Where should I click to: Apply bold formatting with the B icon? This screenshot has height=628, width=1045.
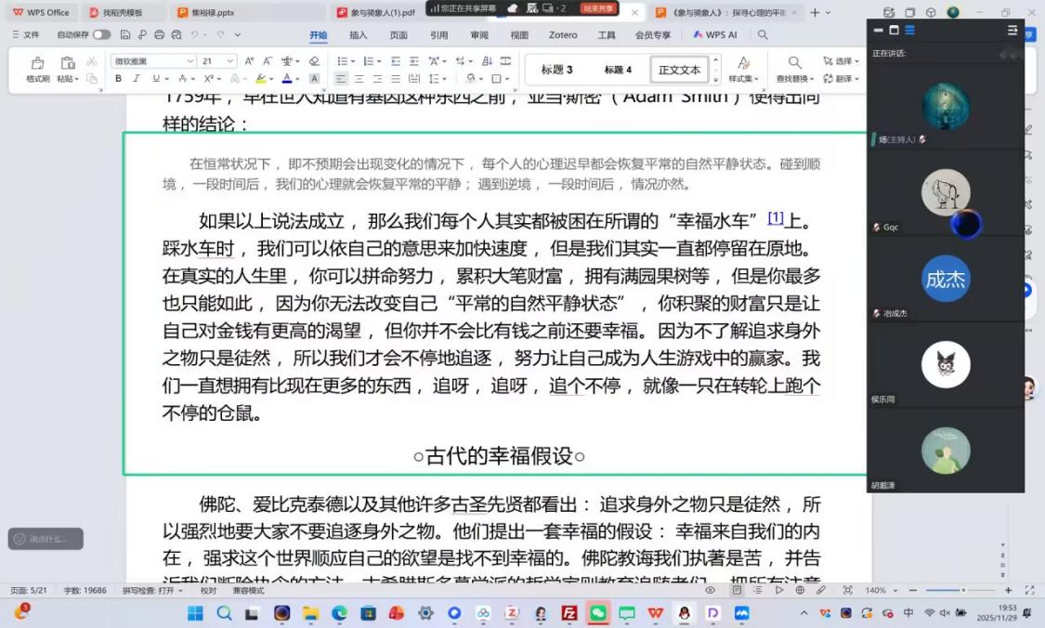[118, 79]
